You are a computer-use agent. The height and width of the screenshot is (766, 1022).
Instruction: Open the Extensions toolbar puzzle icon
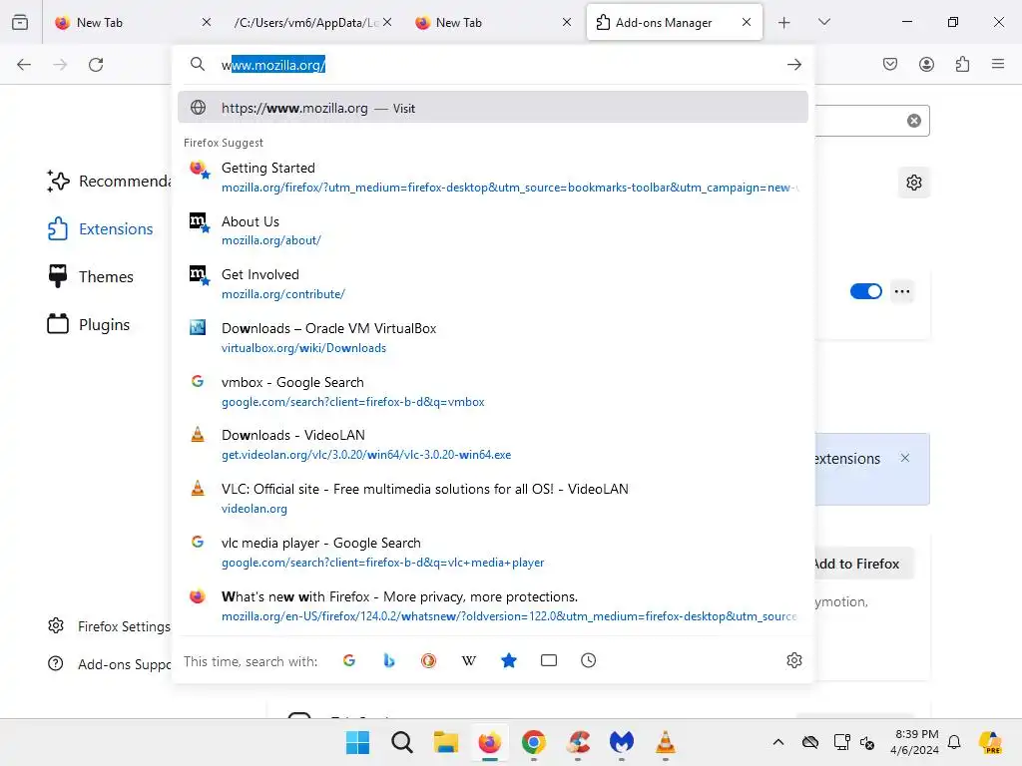[962, 64]
